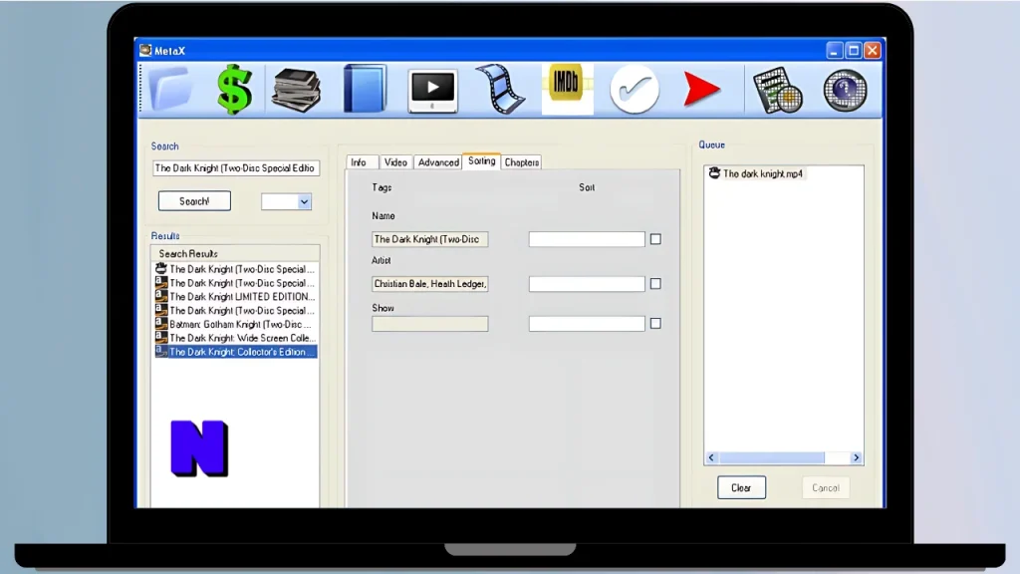Image resolution: width=1020 pixels, height=574 pixels.
Task: Click the blue book icon
Action: pos(365,89)
